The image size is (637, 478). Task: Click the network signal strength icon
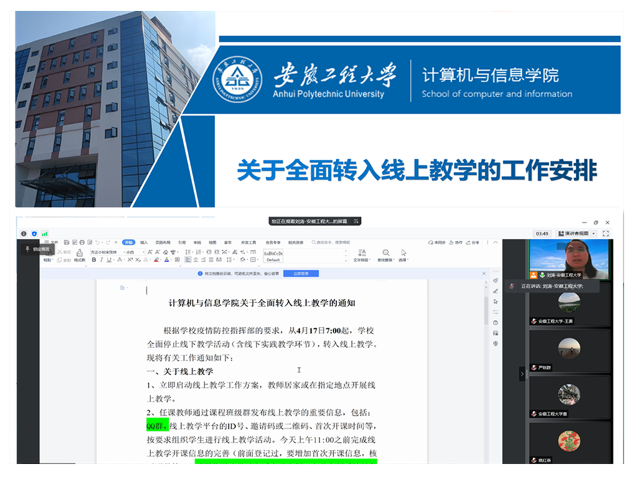(45, 233)
